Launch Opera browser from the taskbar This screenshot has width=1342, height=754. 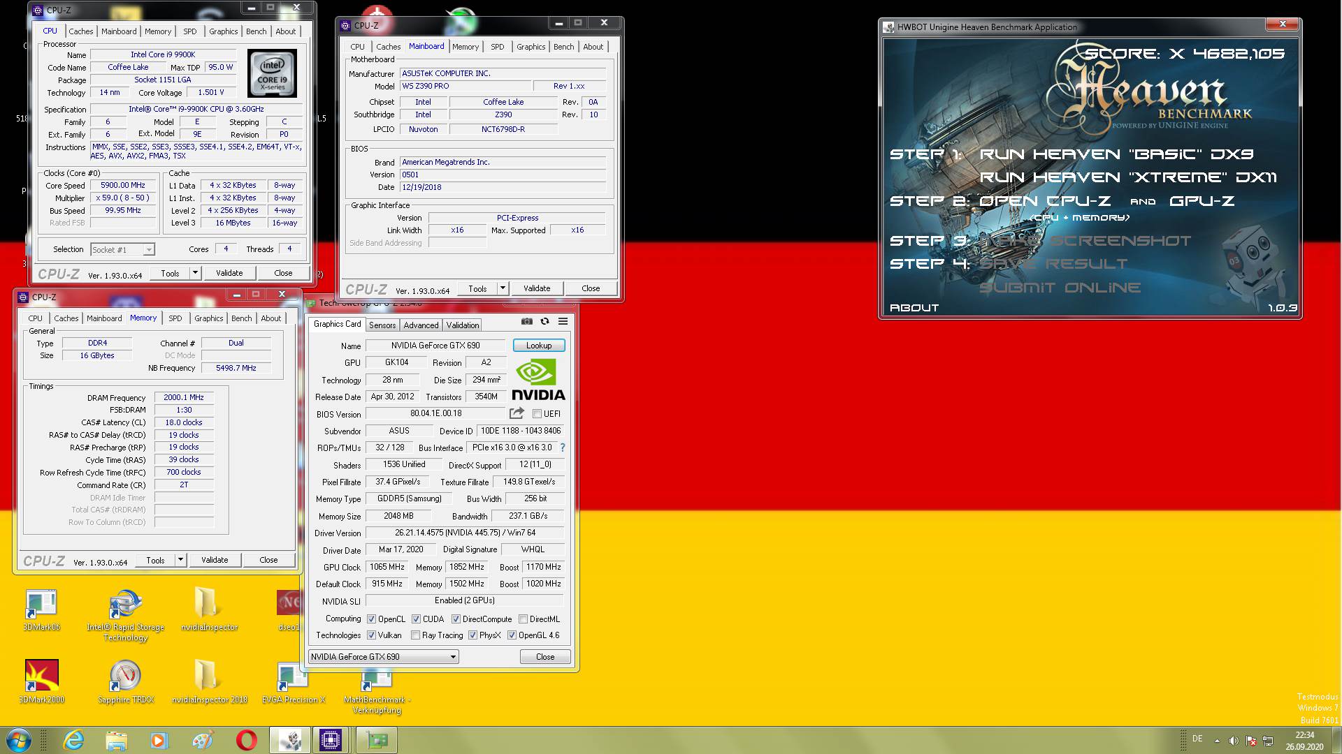(246, 740)
